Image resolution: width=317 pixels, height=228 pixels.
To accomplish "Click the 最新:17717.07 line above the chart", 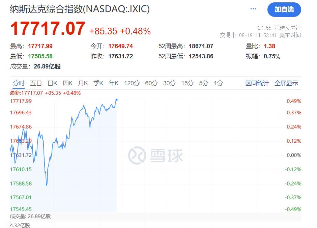I will coord(45,93).
